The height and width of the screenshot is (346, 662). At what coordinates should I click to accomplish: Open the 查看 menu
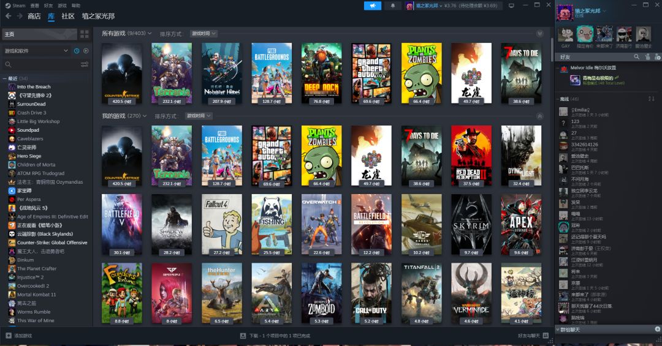coord(34,6)
